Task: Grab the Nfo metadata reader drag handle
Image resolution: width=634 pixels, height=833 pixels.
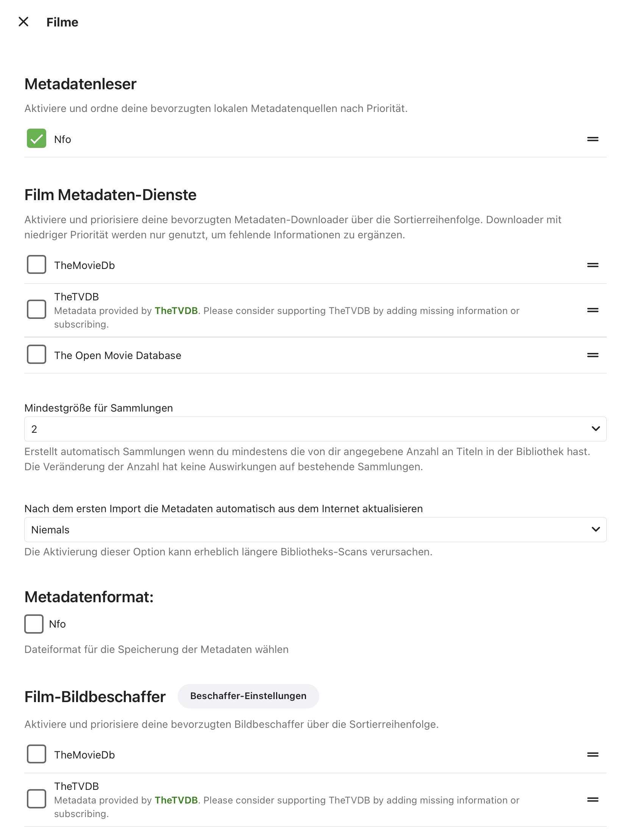Action: (592, 139)
